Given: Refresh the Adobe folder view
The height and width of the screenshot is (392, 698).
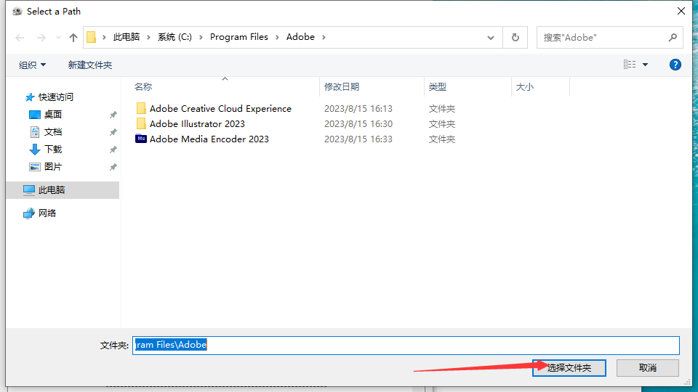Looking at the screenshot, I should (x=516, y=37).
